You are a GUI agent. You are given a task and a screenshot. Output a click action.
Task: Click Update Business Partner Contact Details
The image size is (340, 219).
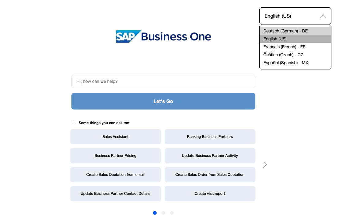click(116, 194)
